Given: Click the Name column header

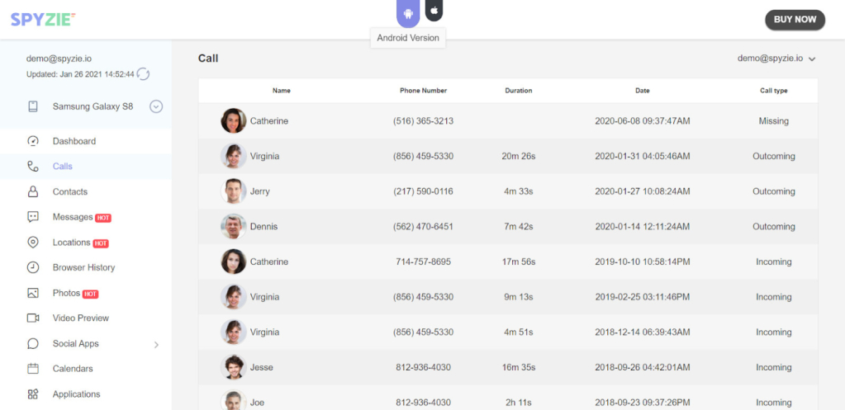Looking at the screenshot, I should [282, 91].
